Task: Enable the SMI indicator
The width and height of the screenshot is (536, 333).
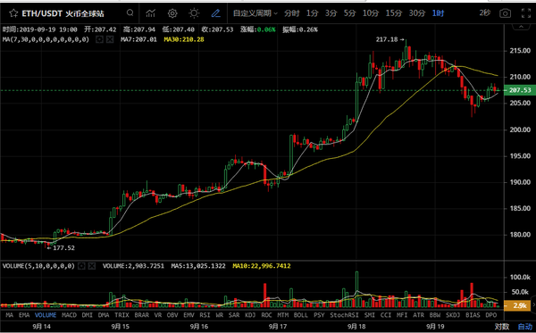Action: coord(370,315)
